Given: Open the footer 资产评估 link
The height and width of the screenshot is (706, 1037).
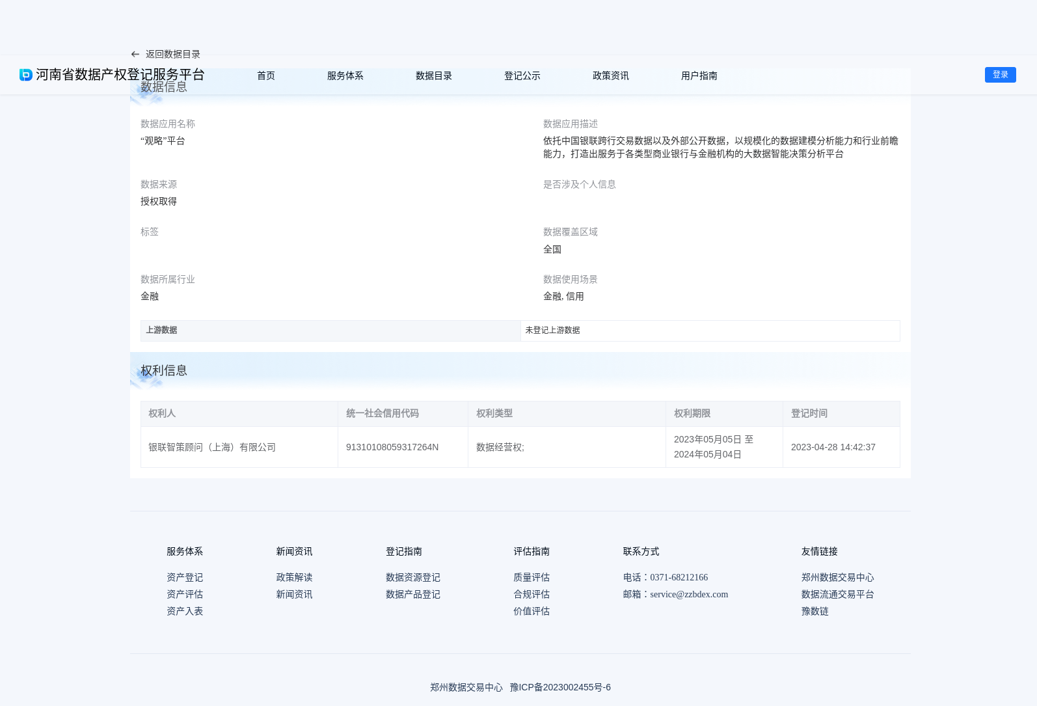Looking at the screenshot, I should coord(185,594).
